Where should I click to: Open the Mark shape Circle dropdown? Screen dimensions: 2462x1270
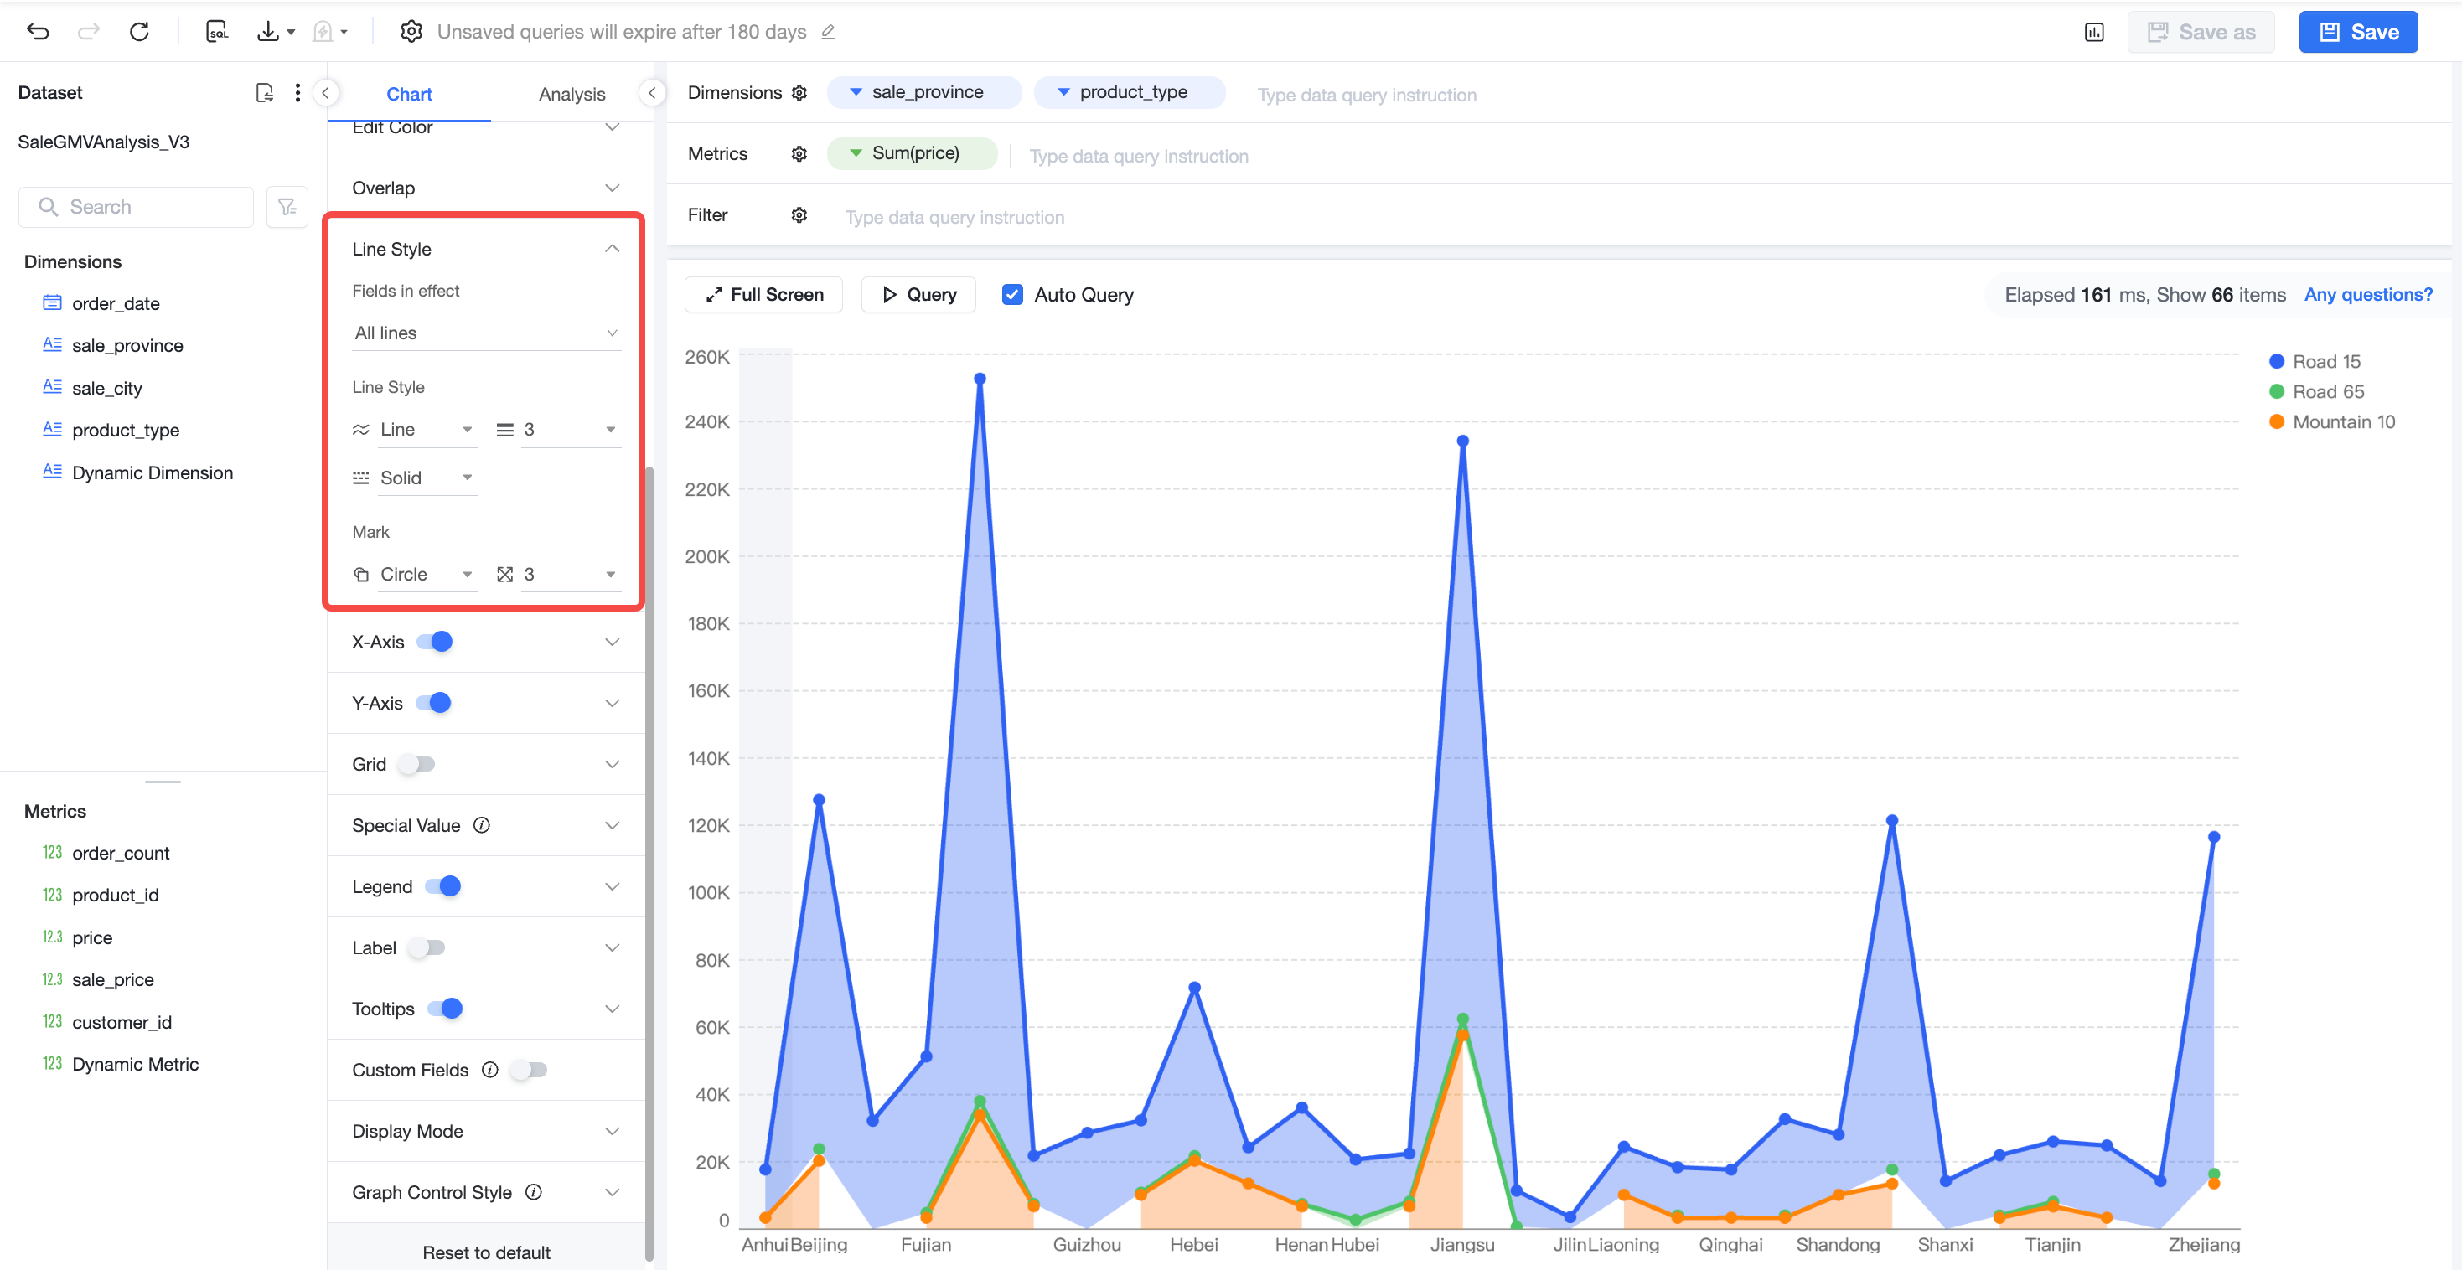point(427,575)
